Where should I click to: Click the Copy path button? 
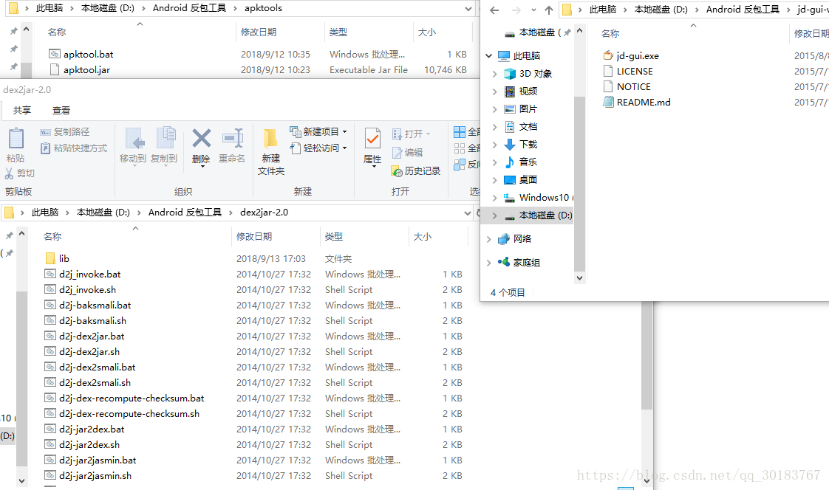64,132
